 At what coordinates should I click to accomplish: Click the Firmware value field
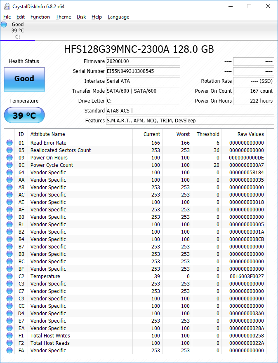tap(143, 61)
